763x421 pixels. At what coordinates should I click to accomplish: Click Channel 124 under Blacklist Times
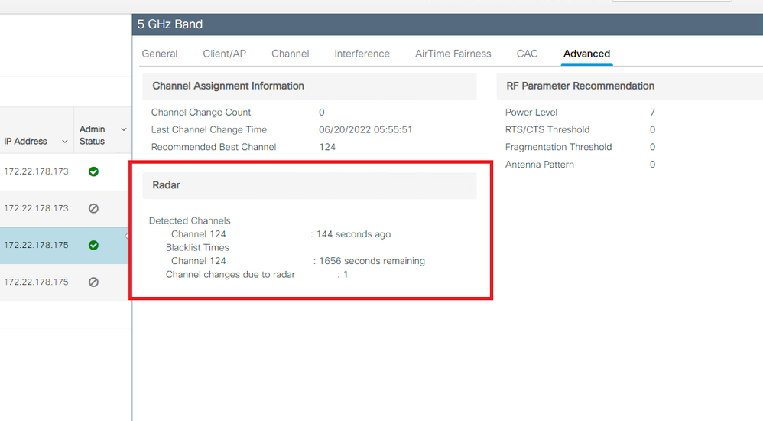[x=199, y=261]
